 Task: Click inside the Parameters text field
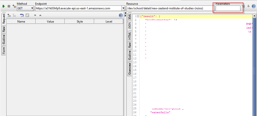coord(228,8)
